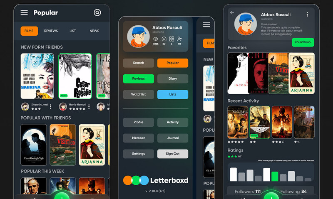333x199 pixels.
Task: Tap the Followers 111 counter
Action: (248, 192)
